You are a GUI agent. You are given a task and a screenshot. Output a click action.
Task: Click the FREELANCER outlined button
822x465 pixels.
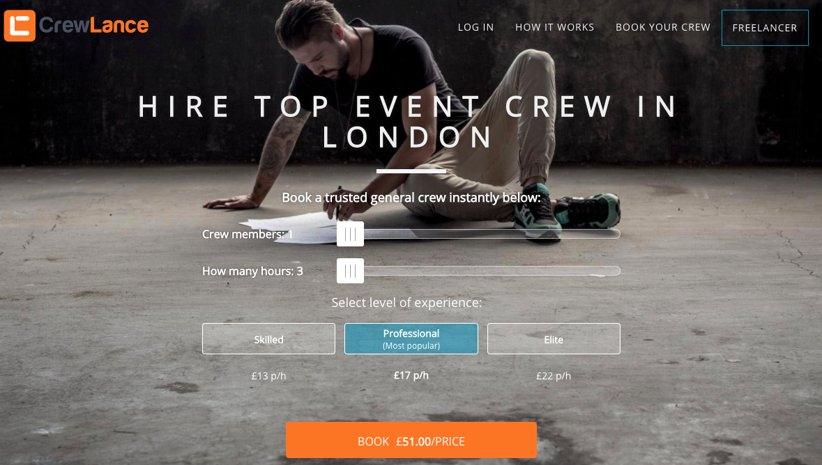pyautogui.click(x=765, y=28)
